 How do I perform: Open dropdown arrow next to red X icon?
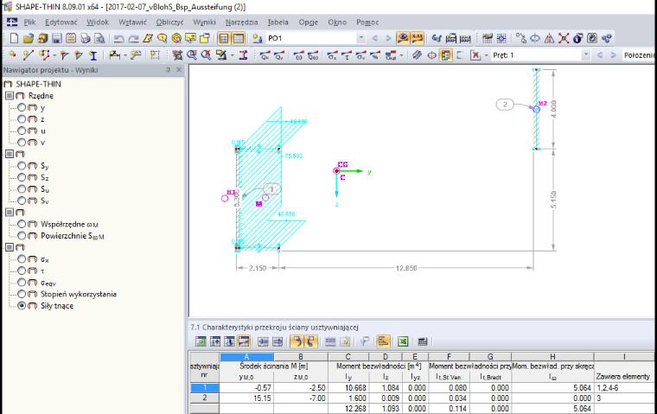(486, 55)
